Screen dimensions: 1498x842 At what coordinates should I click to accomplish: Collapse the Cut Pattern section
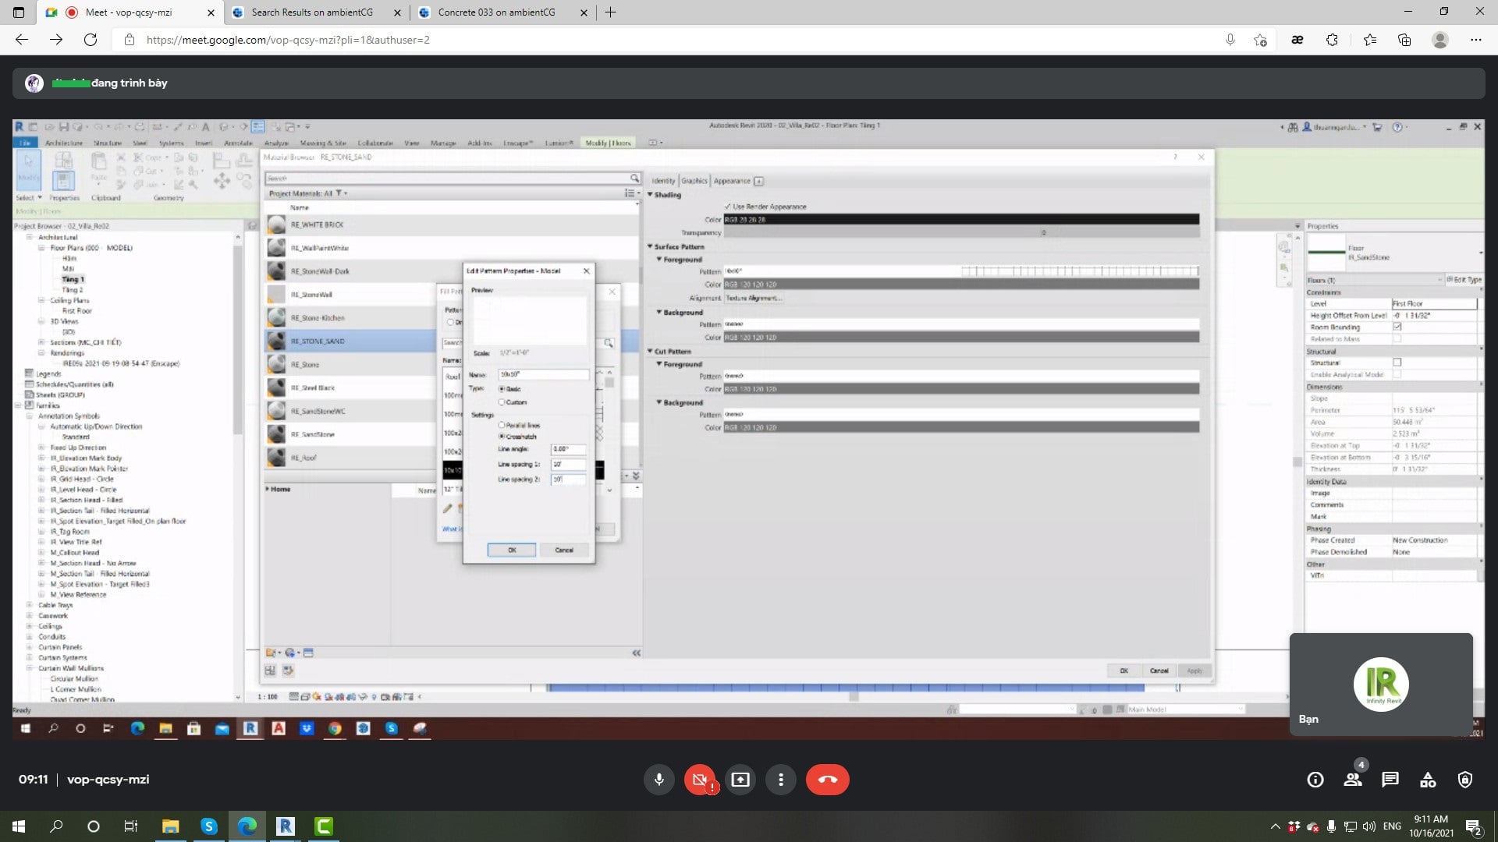pyautogui.click(x=650, y=352)
